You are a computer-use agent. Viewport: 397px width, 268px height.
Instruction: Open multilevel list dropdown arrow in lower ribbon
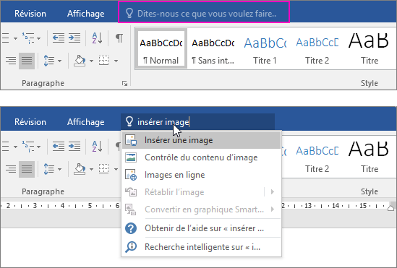tap(39, 147)
